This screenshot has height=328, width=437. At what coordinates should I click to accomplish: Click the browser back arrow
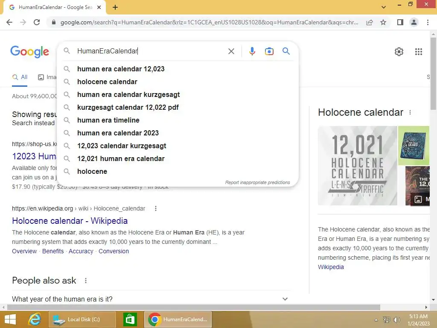tap(9, 22)
